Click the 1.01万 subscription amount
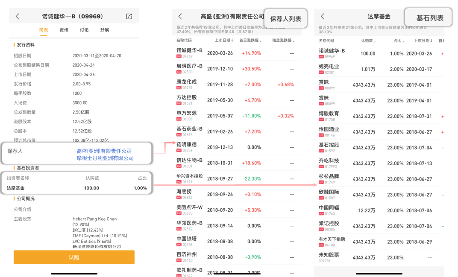 click(x=368, y=69)
